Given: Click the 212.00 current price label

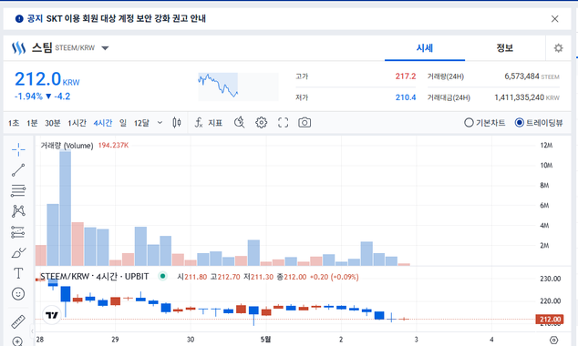Looking at the screenshot, I should tap(550, 319).
